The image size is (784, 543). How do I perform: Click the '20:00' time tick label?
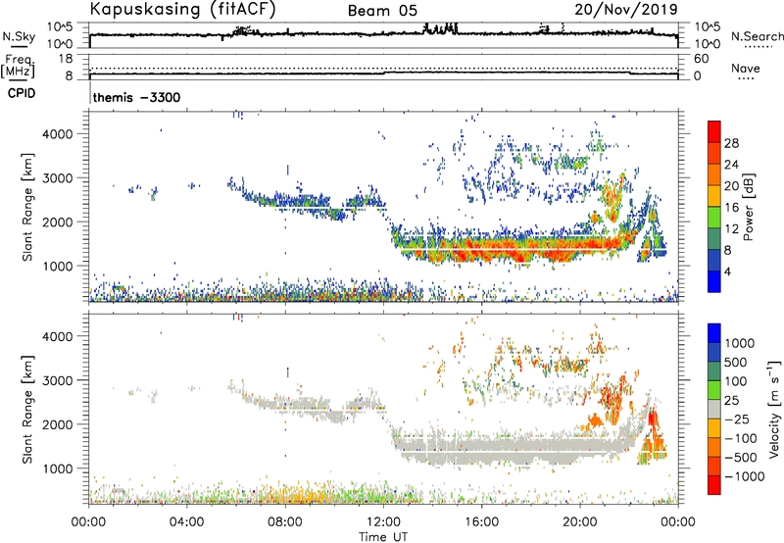tap(579, 522)
